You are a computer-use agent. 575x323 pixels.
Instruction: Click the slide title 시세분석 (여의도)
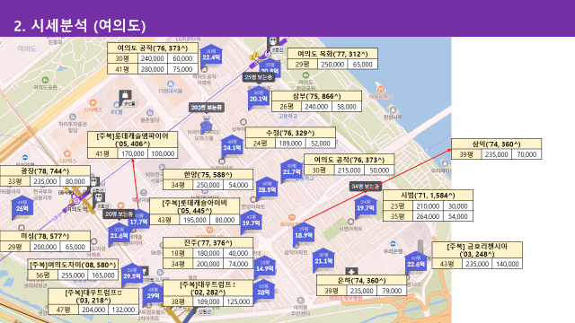click(80, 26)
